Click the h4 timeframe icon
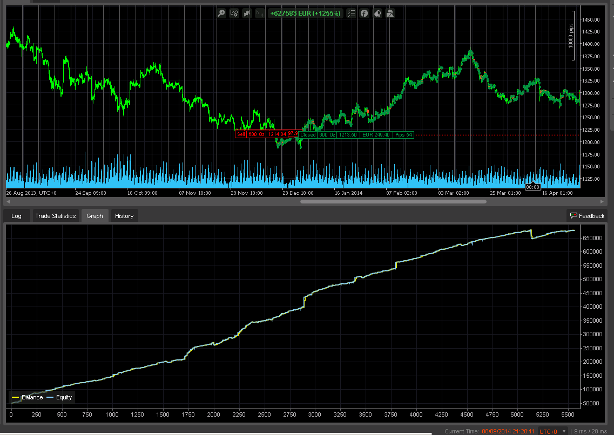614x435 pixels. (260, 13)
